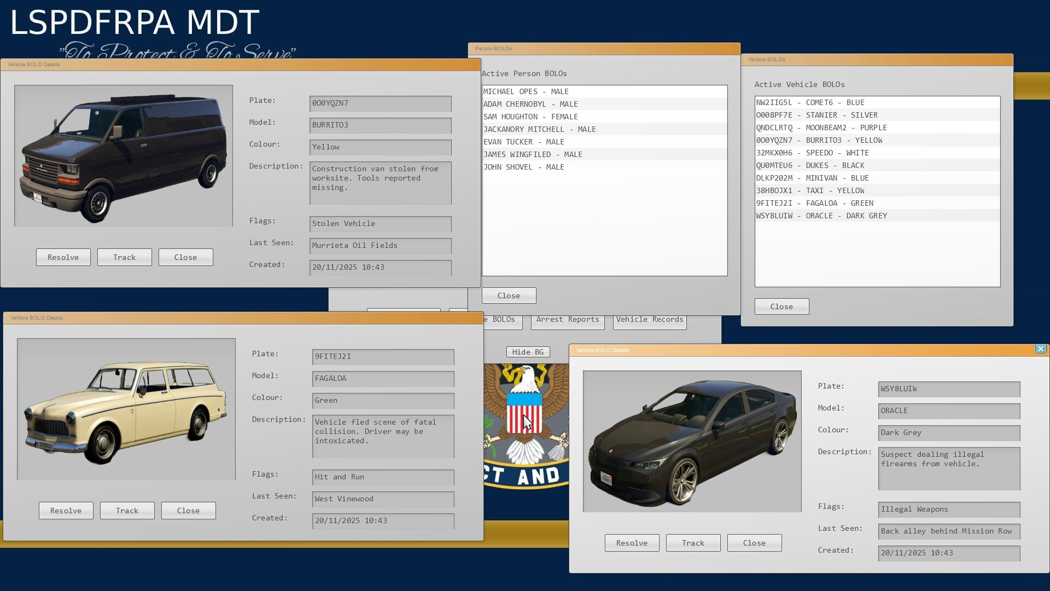Screen dimensions: 1050x591
Task: Resolve the Oracle illegal weapons BOLO
Action: pyautogui.click(x=632, y=543)
